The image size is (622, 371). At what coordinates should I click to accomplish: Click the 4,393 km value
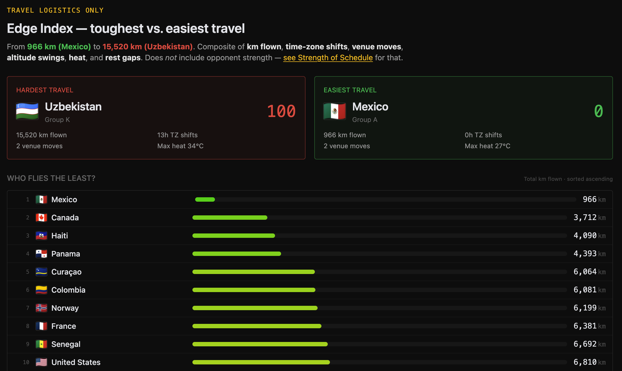click(x=590, y=254)
